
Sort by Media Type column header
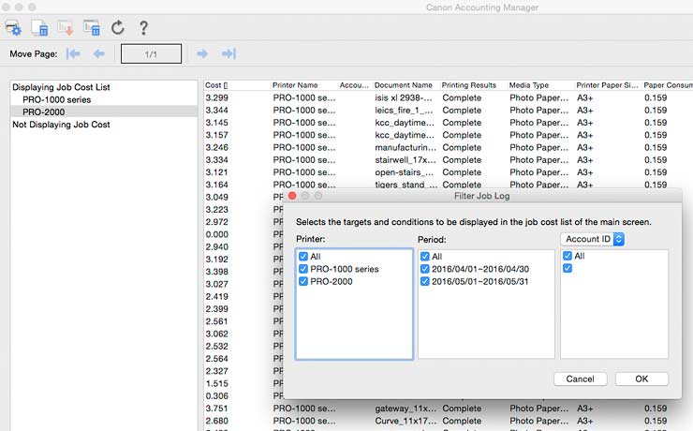click(528, 85)
